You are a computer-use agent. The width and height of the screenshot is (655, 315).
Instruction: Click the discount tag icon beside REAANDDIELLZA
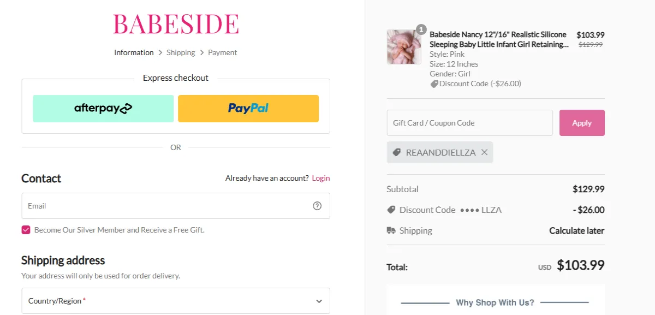point(397,152)
